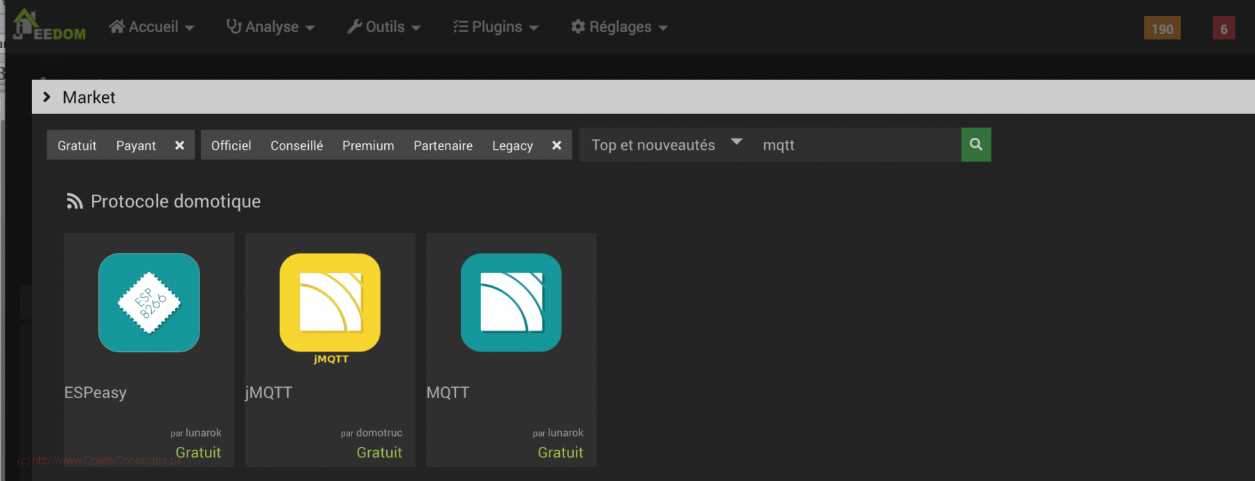Click 'par domotruc' under jMQTT

pos(372,433)
